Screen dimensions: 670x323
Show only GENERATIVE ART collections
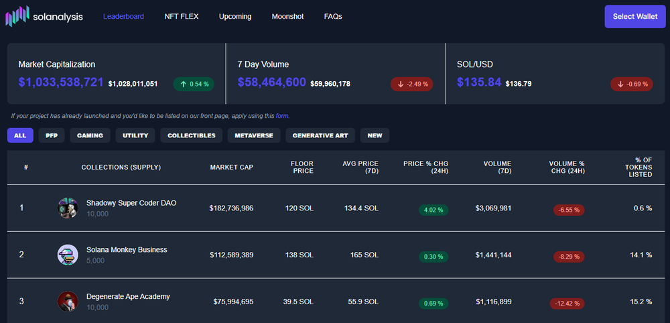pos(320,135)
